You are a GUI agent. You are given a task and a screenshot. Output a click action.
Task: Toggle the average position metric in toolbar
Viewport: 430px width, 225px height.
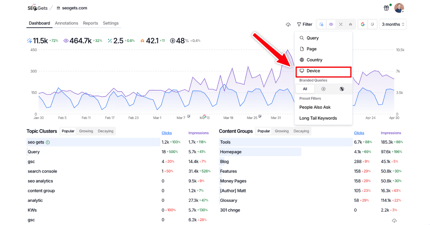pos(350,24)
